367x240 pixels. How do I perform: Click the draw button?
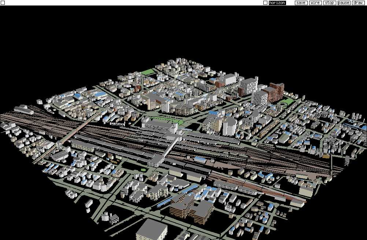(x=358, y=3)
